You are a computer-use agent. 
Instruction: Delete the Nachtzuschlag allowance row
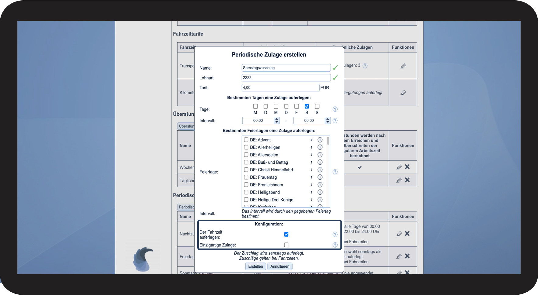coord(407,233)
